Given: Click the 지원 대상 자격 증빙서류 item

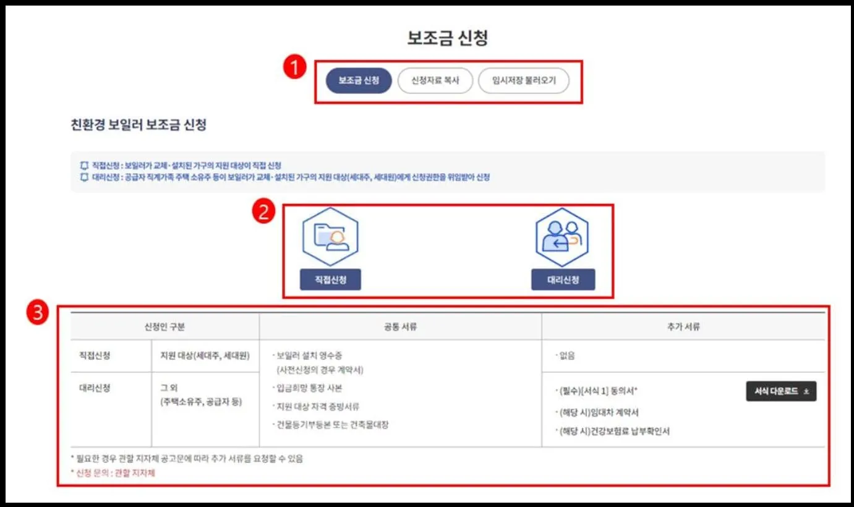Looking at the screenshot, I should coord(317,407).
